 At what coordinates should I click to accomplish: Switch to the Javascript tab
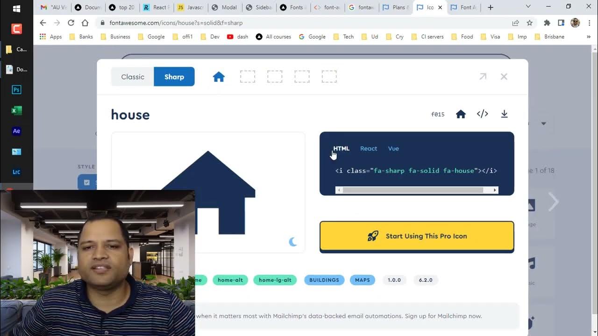coord(190,7)
